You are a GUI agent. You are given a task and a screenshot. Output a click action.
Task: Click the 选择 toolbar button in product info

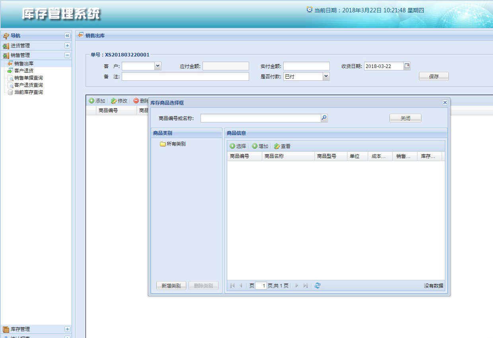(x=238, y=146)
